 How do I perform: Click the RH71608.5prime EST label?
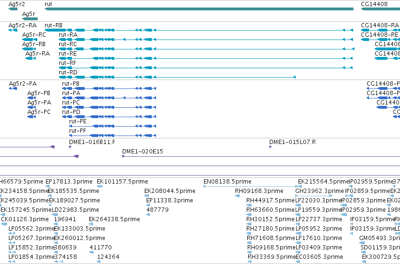pyautogui.click(x=271, y=239)
